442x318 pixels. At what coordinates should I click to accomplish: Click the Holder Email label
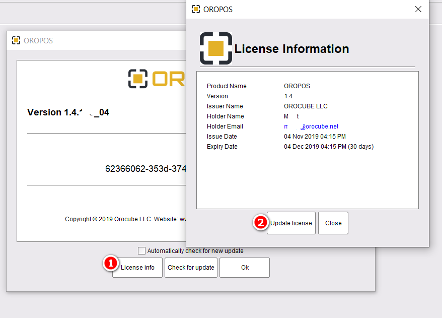click(225, 126)
